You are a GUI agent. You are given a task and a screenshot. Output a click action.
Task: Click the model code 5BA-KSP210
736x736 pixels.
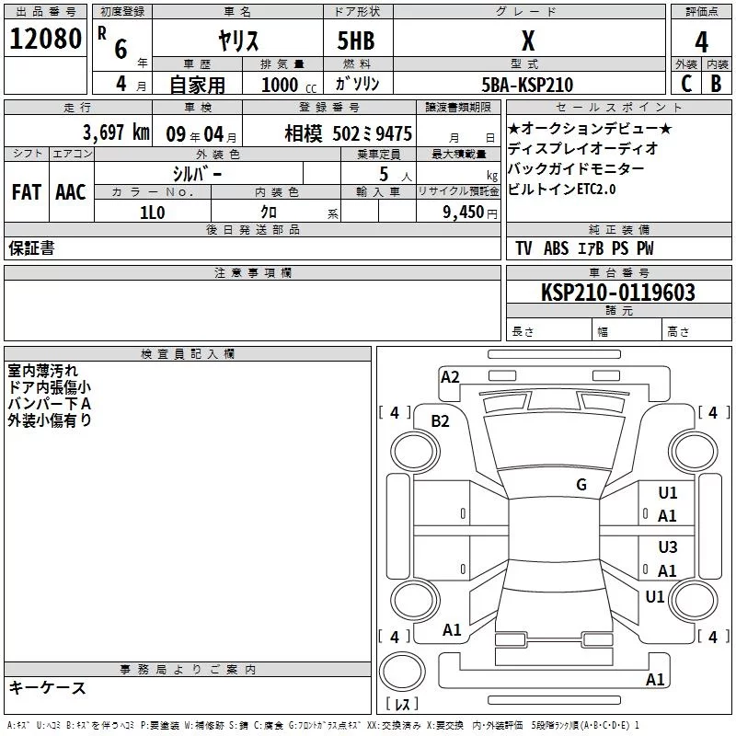527,85
